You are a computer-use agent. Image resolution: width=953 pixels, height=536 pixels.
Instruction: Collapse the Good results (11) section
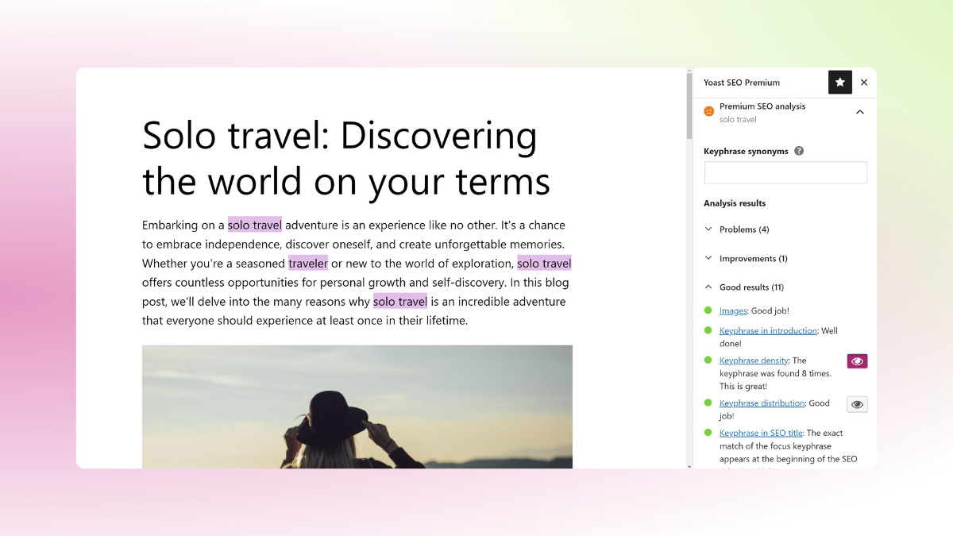pos(751,287)
